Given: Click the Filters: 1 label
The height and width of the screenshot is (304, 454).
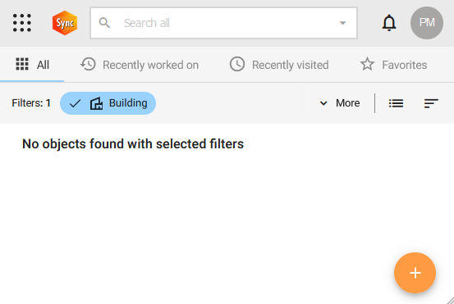Looking at the screenshot, I should (31, 103).
